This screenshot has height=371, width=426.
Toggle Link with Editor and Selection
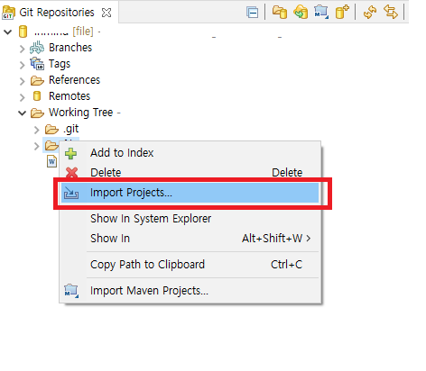391,13
